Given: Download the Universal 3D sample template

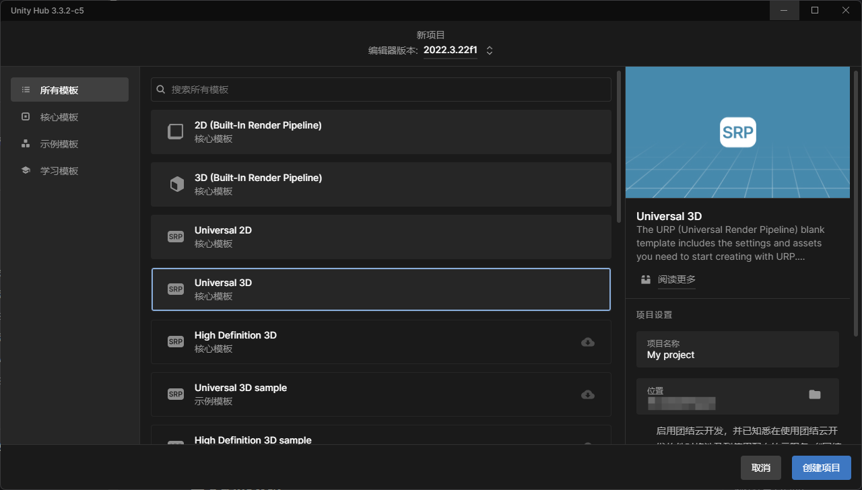Looking at the screenshot, I should point(587,394).
